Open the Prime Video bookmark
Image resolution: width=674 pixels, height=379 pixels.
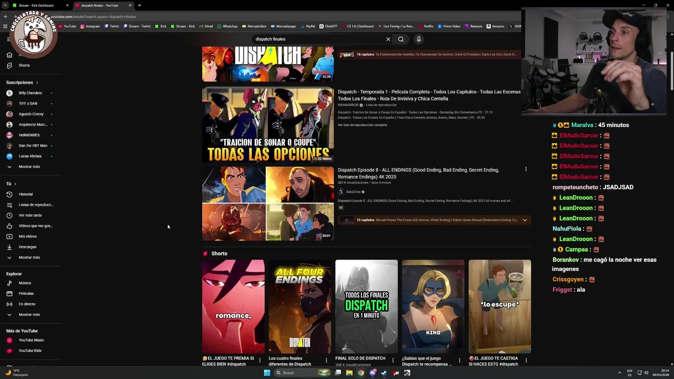click(x=449, y=26)
